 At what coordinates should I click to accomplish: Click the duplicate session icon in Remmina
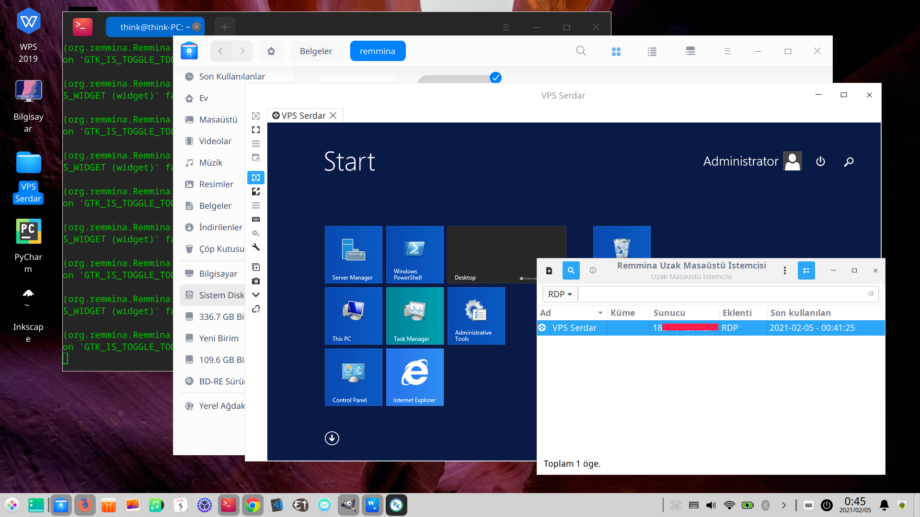[x=256, y=267]
